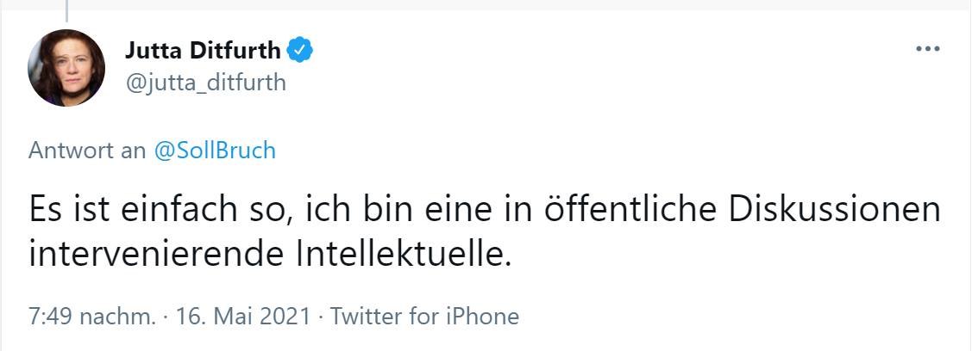This screenshot has height=351, width=972.
Task: Open the three-dot more options menu
Action: tap(927, 50)
